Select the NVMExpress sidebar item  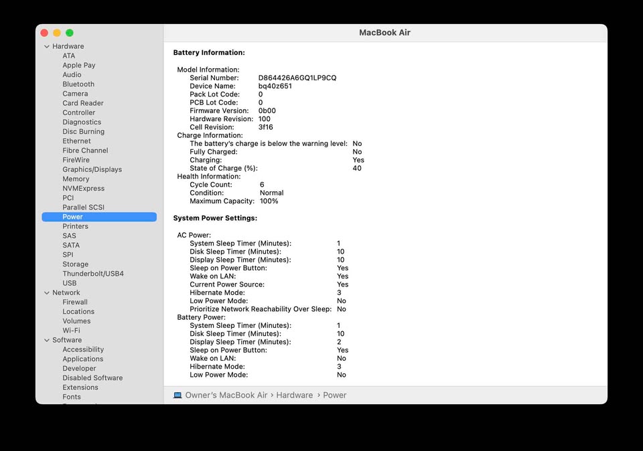tap(83, 189)
